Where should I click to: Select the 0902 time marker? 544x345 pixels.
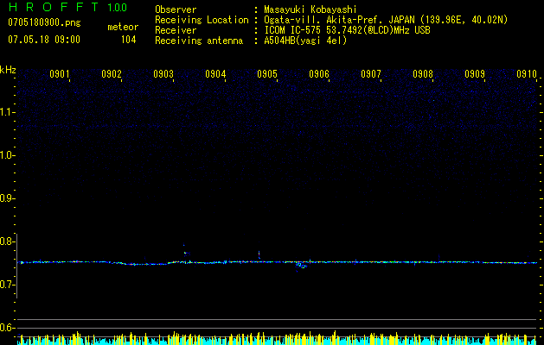(112, 74)
